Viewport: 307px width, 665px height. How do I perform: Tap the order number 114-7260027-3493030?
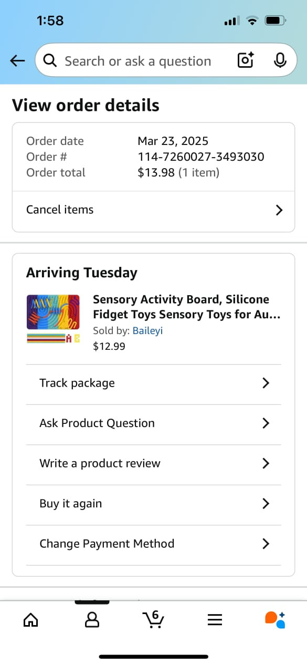[201, 157]
